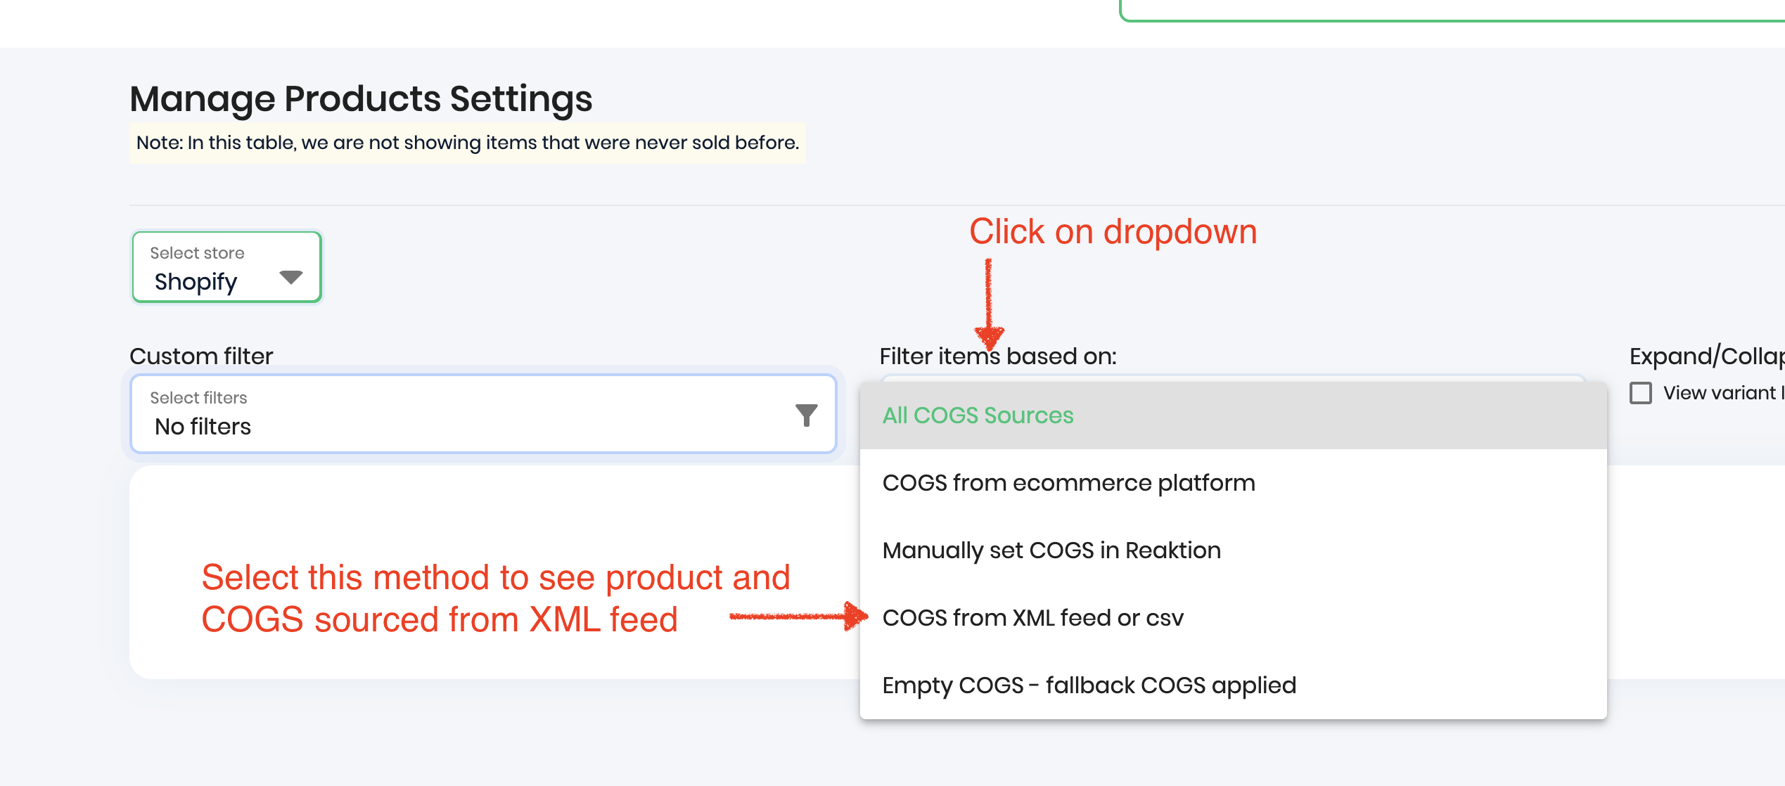The height and width of the screenshot is (786, 1785).
Task: Click the Shopify dropdown arrow
Action: (x=290, y=277)
